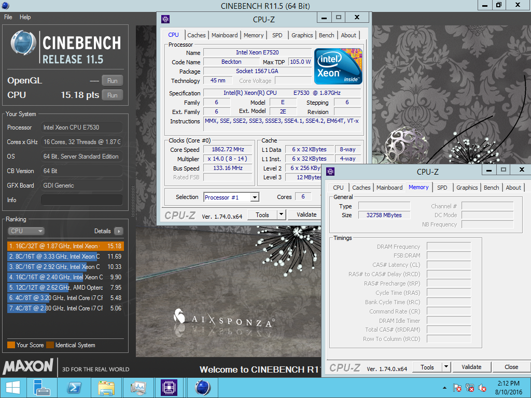Click the Details arrow in Ranking

point(119,231)
